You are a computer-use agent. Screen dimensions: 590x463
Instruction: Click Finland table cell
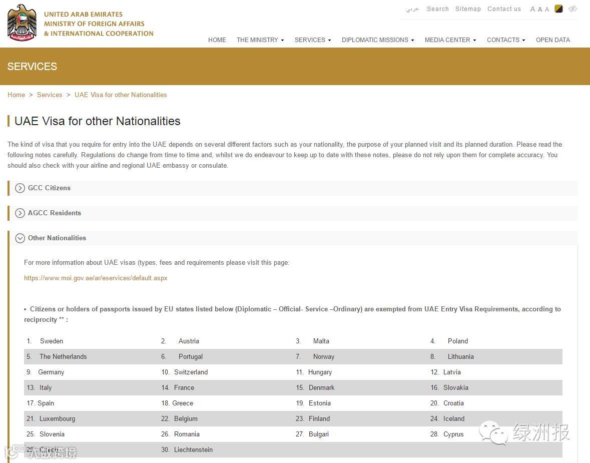[319, 418]
